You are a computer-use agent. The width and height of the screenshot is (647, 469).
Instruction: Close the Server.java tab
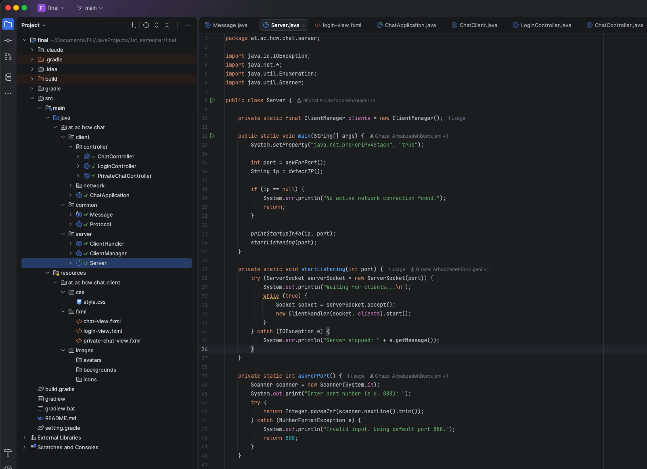[x=304, y=25]
